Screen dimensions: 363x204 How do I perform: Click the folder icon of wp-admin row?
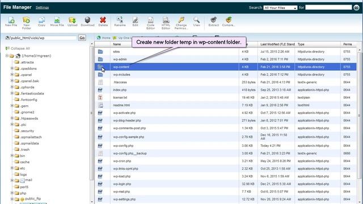point(100,59)
